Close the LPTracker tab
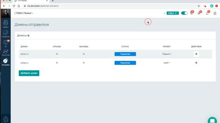The height and width of the screenshot is (123, 220). click(x=47, y=1)
